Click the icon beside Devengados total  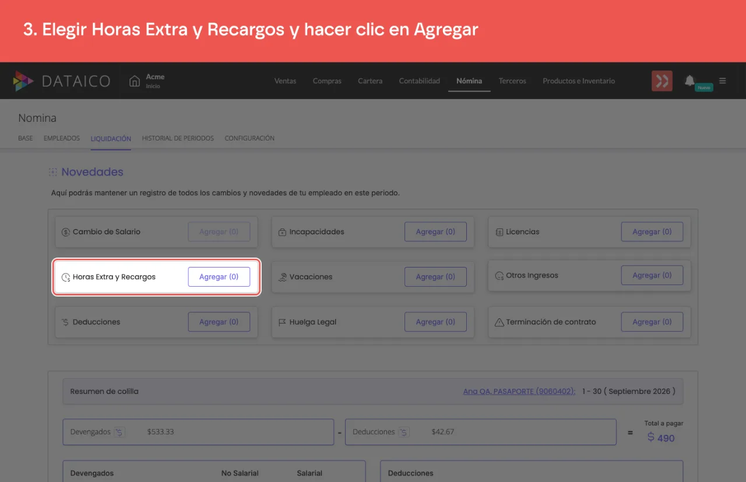click(119, 432)
